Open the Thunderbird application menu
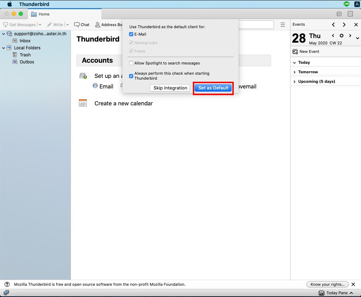Screen dimensions: 361x297 click(34, 4)
